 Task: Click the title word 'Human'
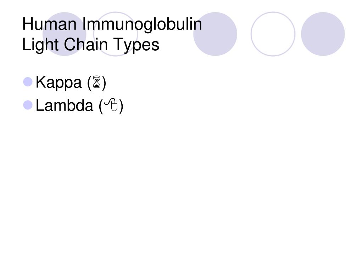(x=49, y=24)
